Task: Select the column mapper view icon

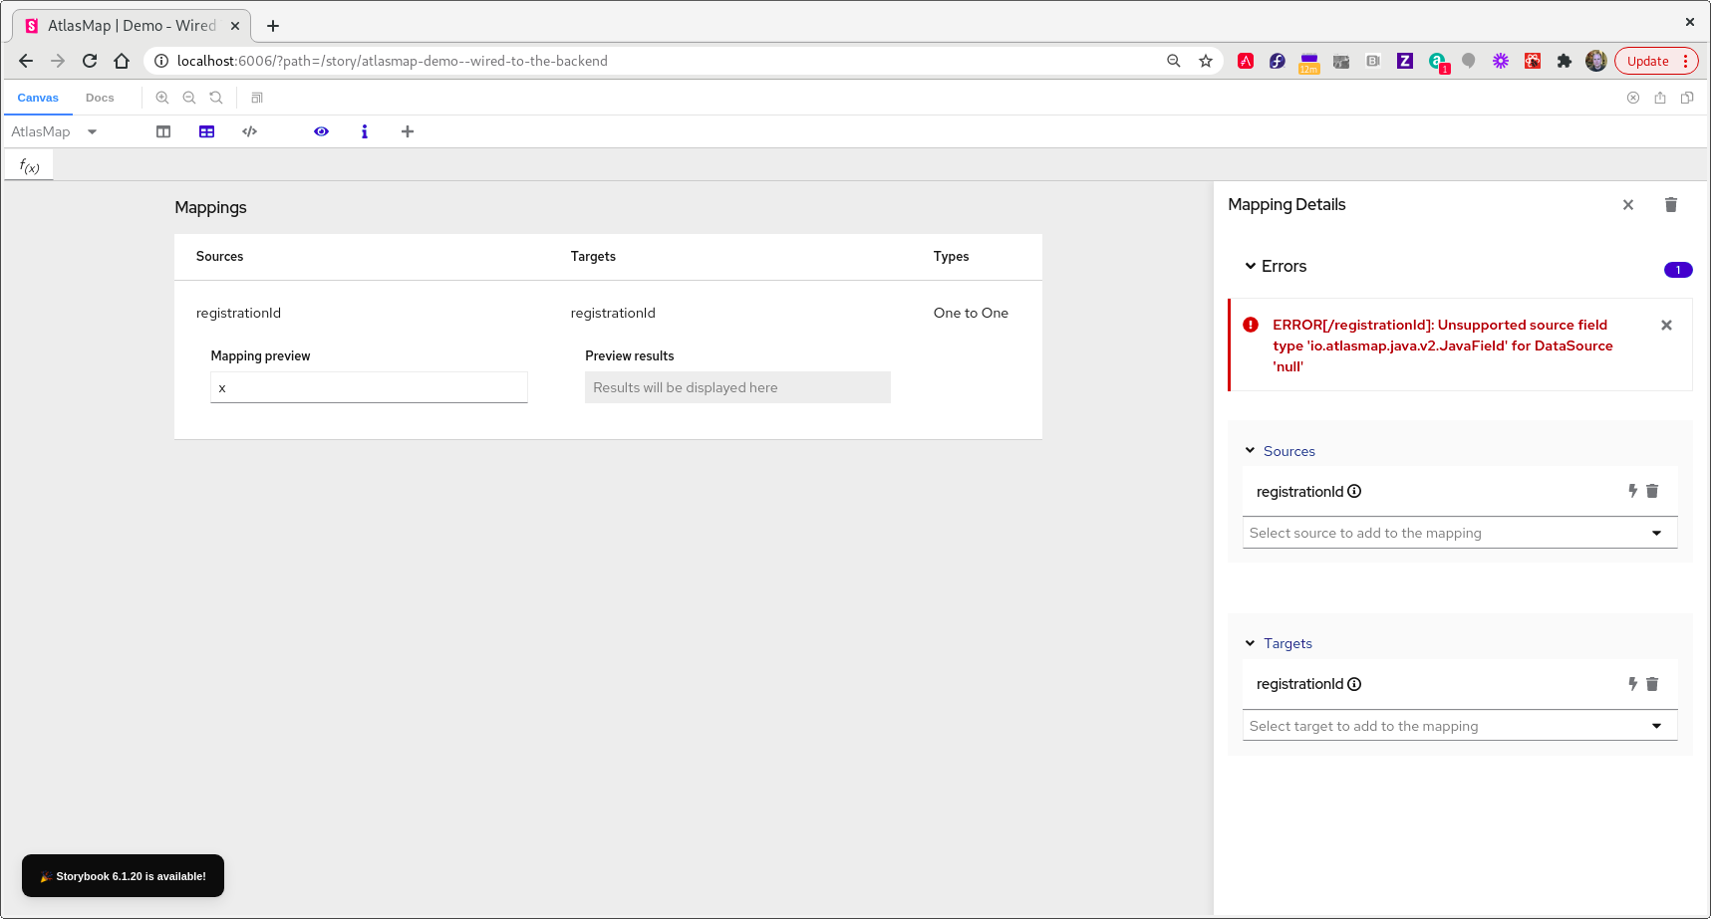Action: (x=162, y=130)
